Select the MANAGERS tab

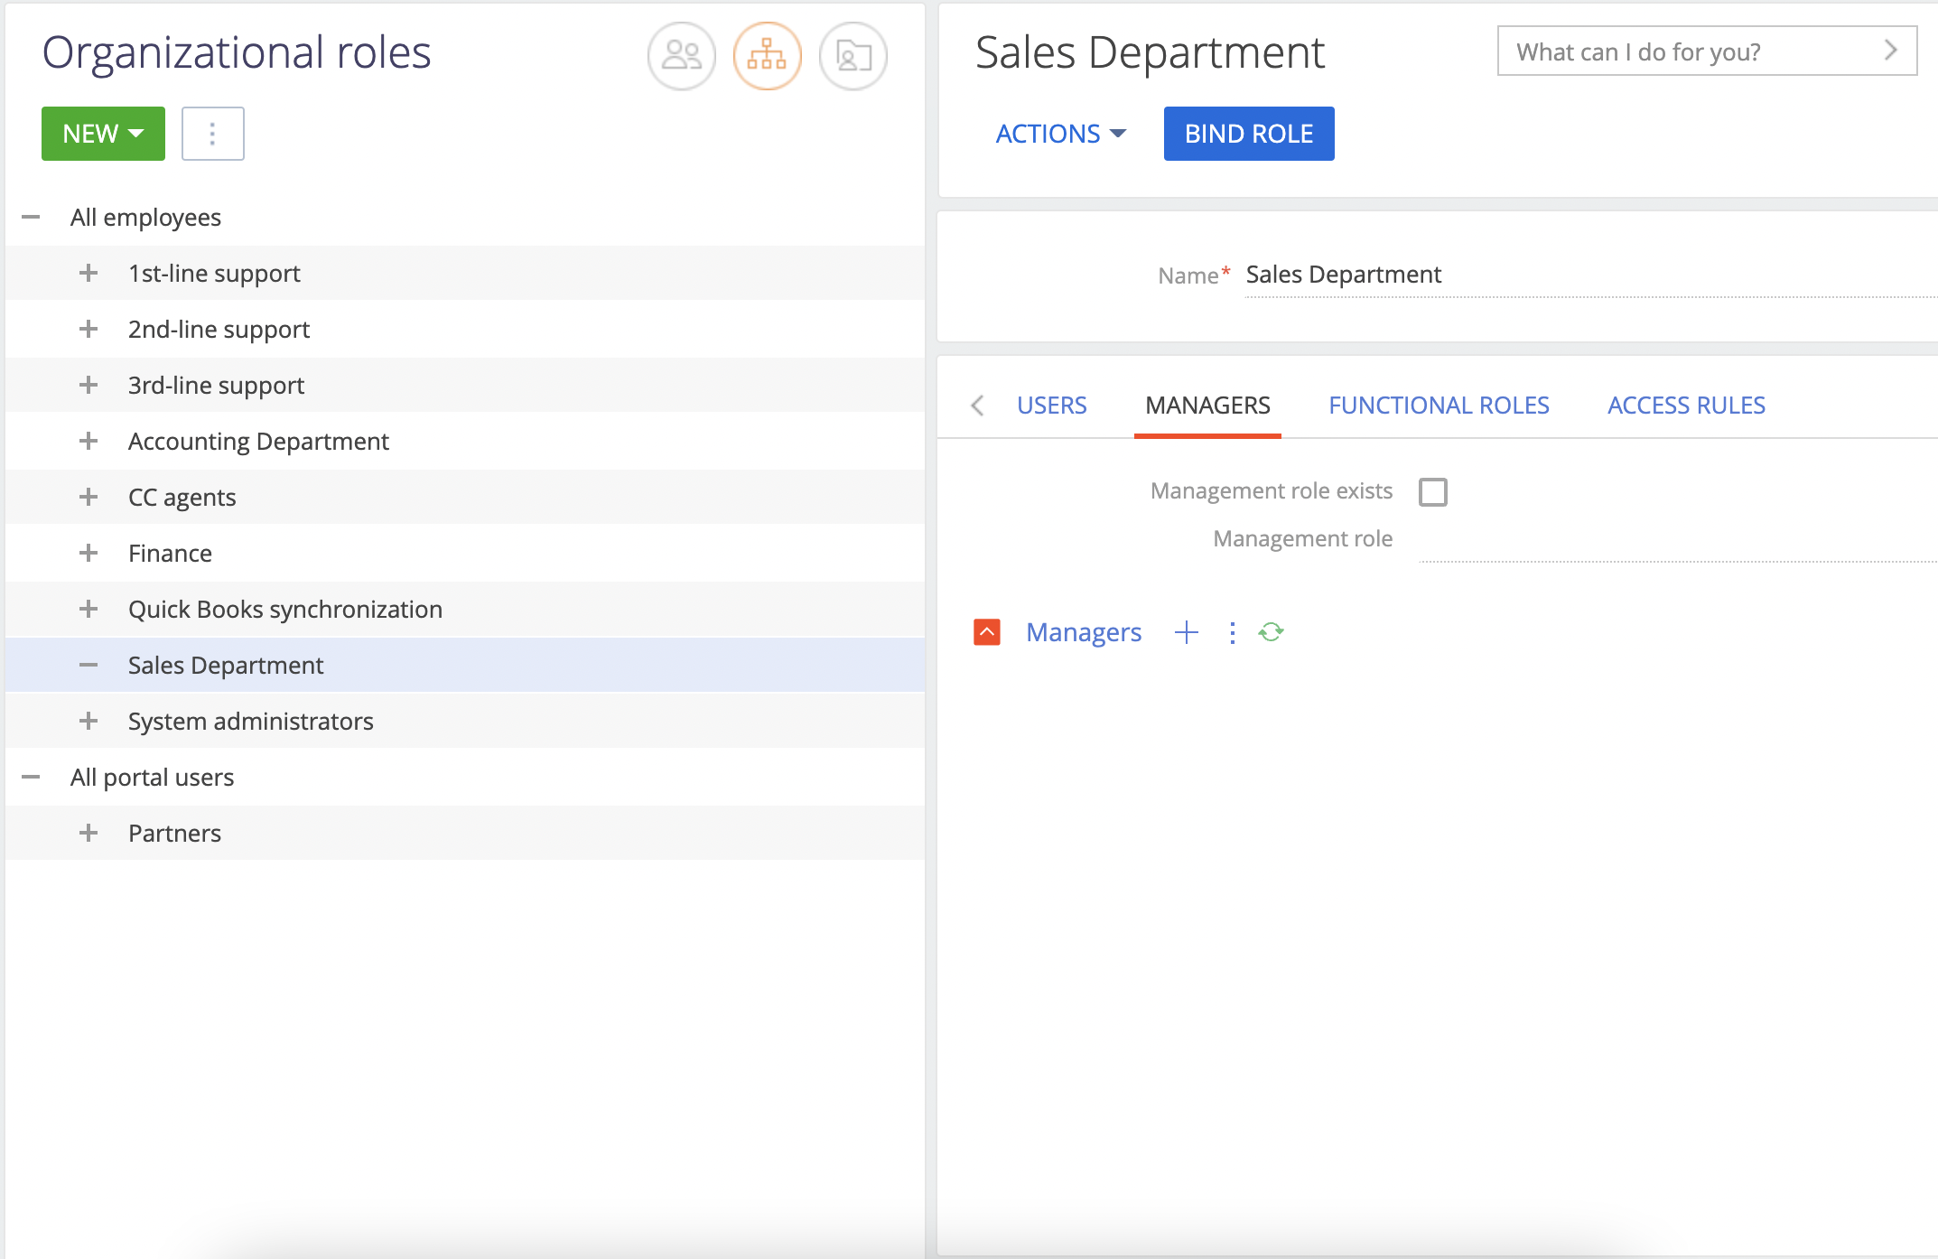click(1207, 406)
